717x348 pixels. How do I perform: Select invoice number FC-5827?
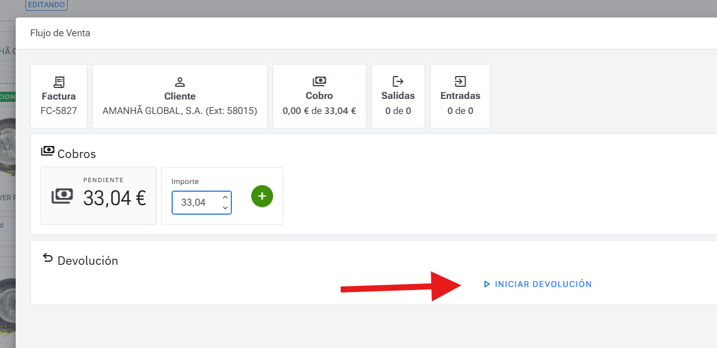(59, 111)
